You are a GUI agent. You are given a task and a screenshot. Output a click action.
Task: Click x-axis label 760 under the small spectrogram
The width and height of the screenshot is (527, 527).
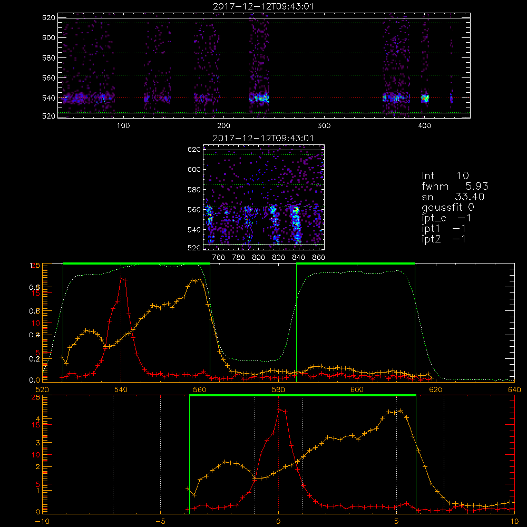[219, 258]
